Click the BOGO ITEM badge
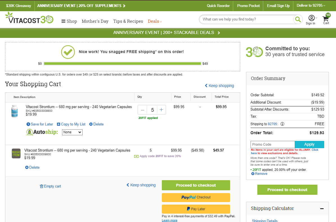336x222 pixels. (16, 154)
